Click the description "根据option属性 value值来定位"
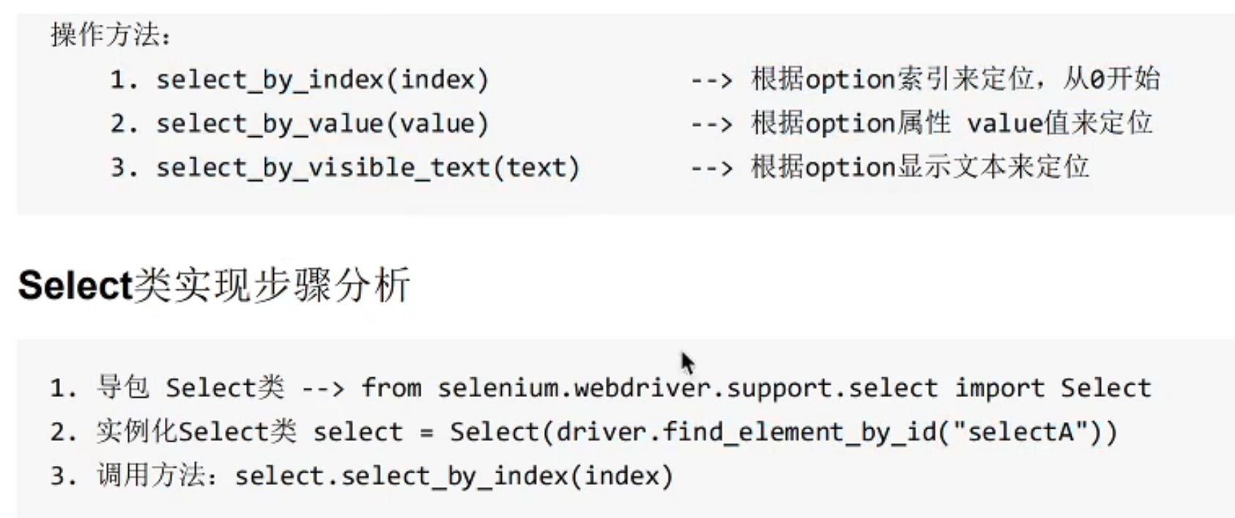 pos(952,123)
